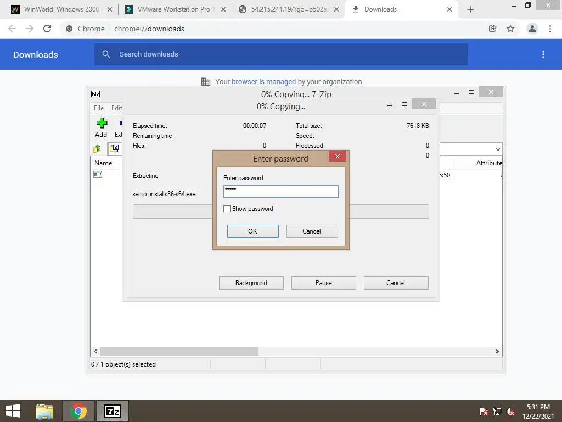Image resolution: width=562 pixels, height=422 pixels.
Task: Close the Enter password dialog
Action: (337, 156)
